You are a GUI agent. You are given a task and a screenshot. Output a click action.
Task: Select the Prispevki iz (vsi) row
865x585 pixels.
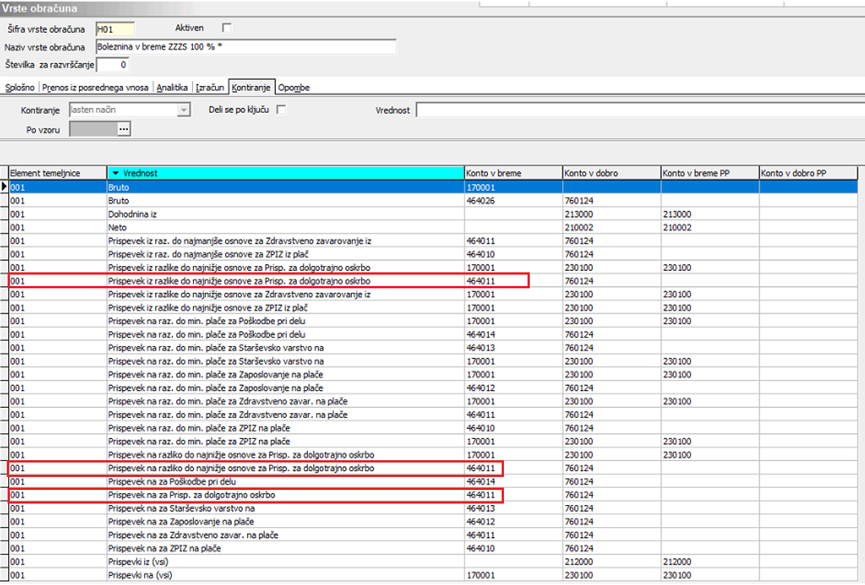(x=433, y=562)
